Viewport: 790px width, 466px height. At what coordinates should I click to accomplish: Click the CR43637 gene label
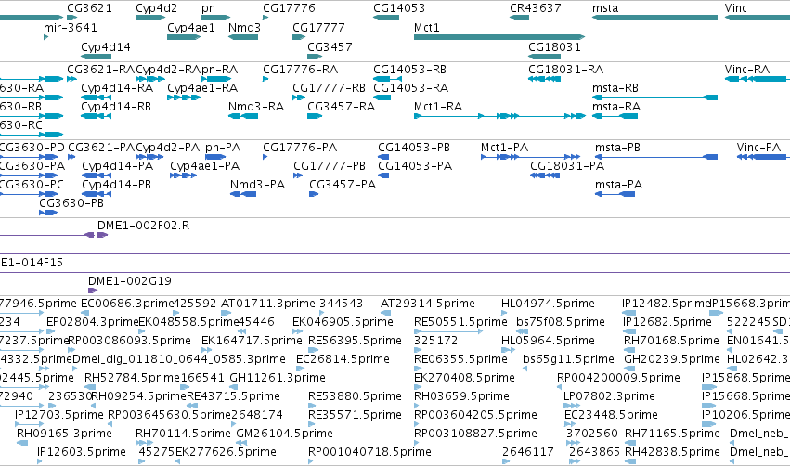click(535, 8)
